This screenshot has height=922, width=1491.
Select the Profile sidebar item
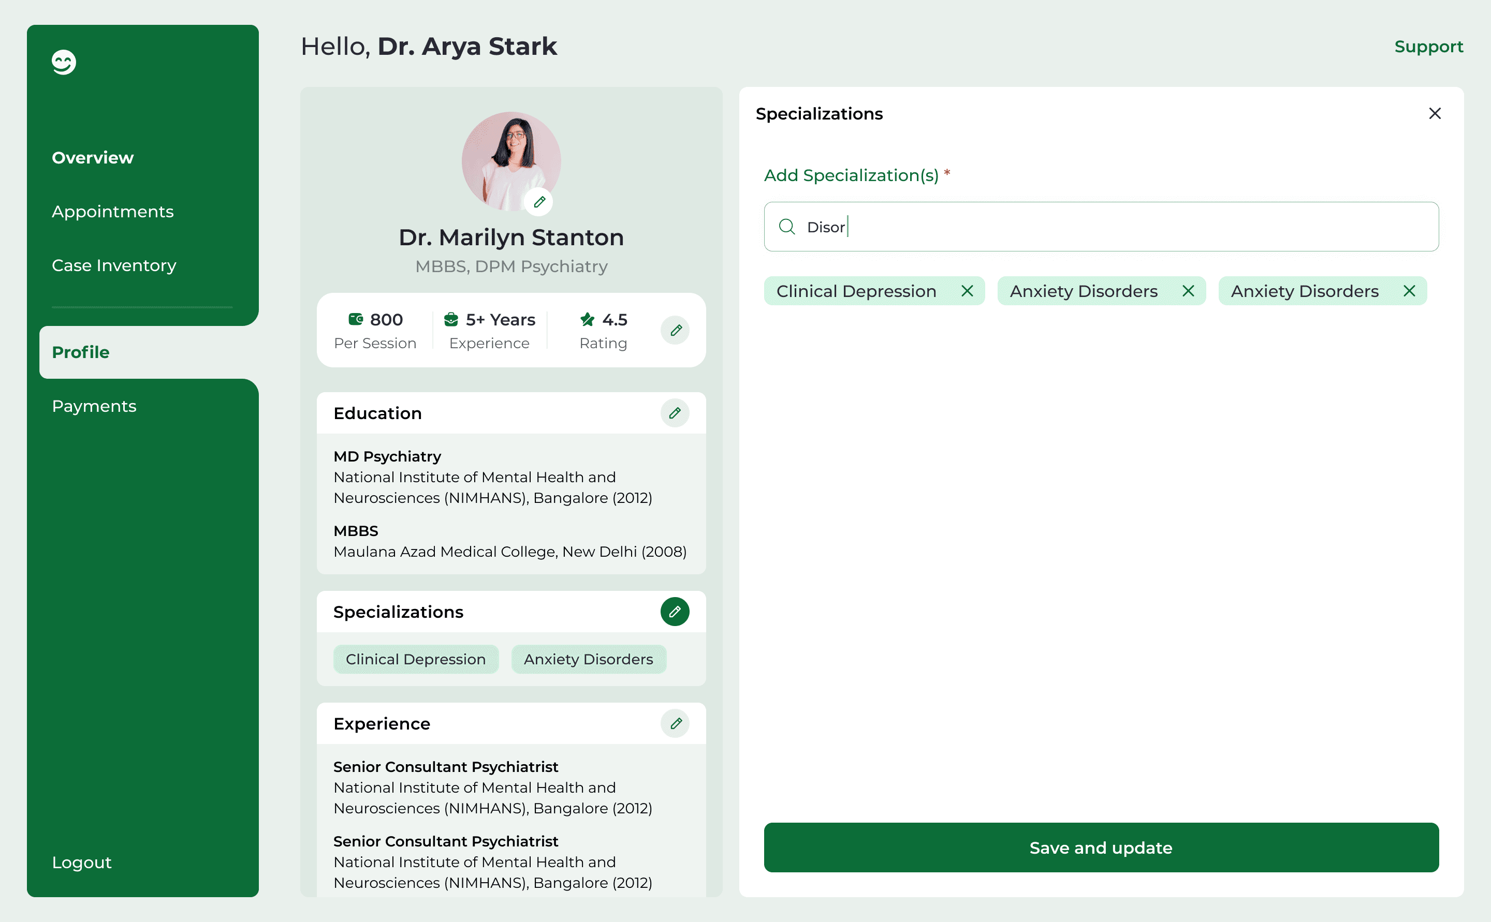click(81, 352)
